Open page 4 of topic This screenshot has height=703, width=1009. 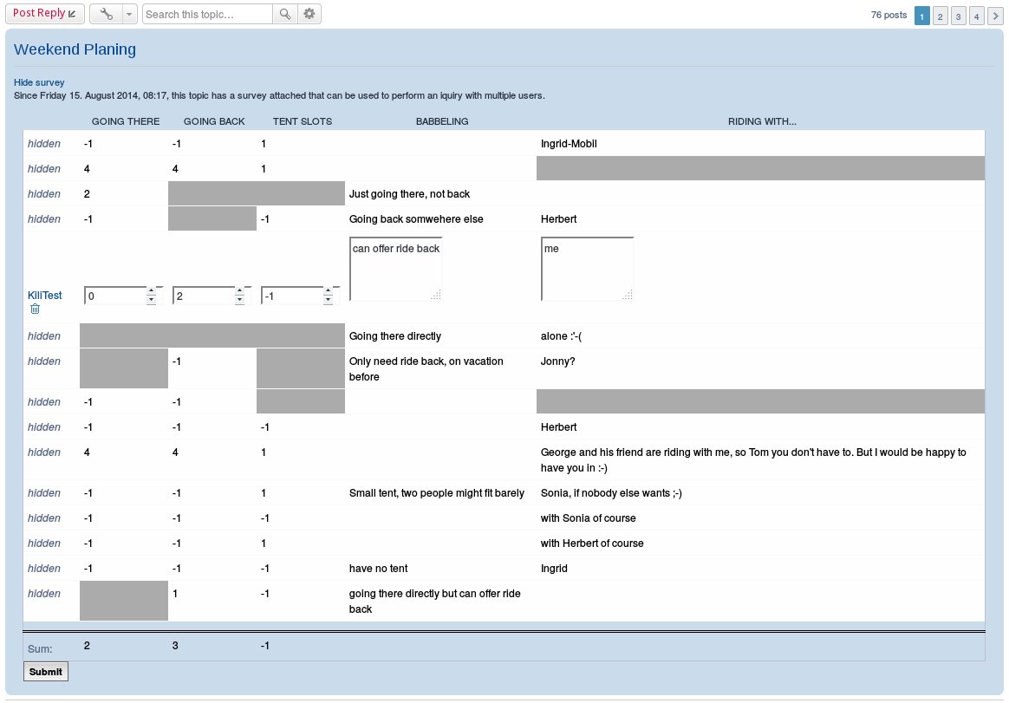click(976, 16)
